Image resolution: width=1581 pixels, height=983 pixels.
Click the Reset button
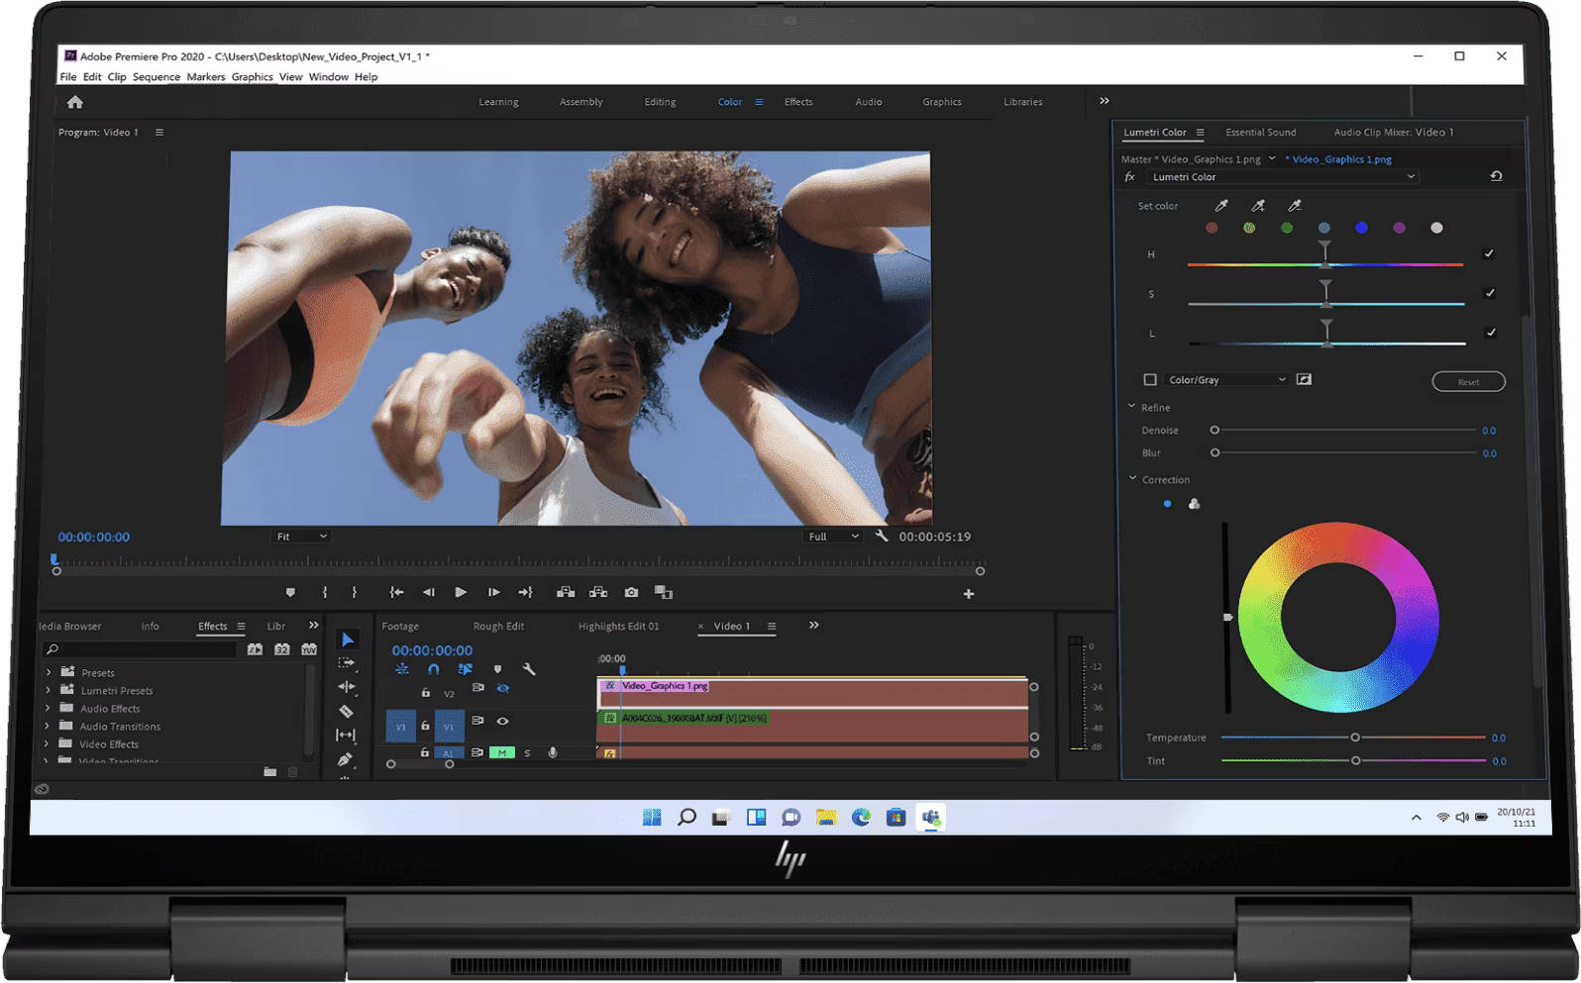[1468, 381]
